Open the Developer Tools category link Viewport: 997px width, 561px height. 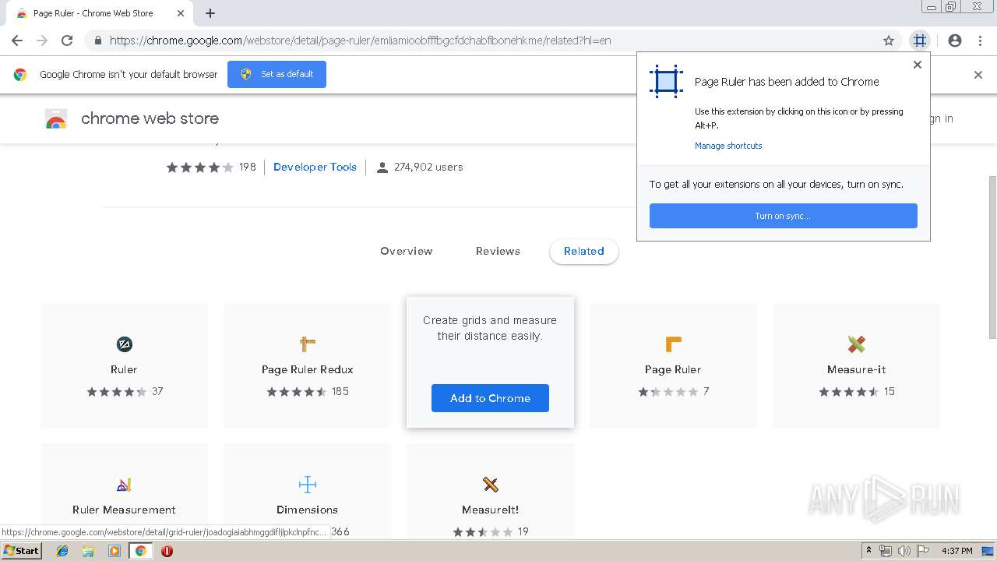pos(315,167)
